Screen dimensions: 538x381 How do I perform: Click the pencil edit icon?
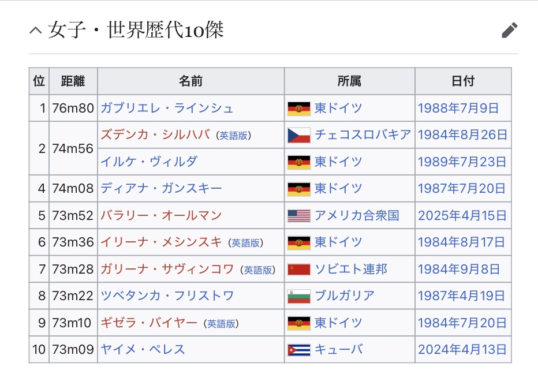click(509, 30)
